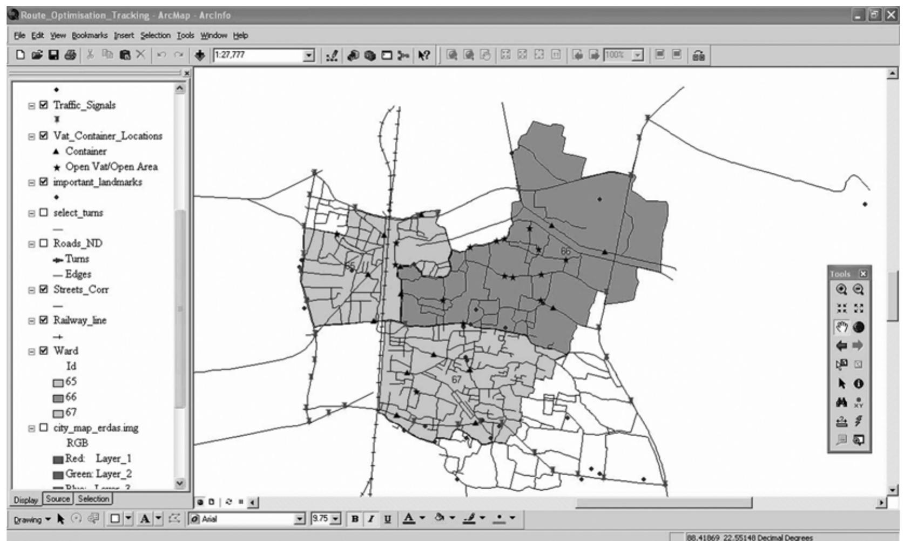Click the Go Back To Previous Extent arrow
Image resolution: width=904 pixels, height=541 pixels.
point(841,345)
